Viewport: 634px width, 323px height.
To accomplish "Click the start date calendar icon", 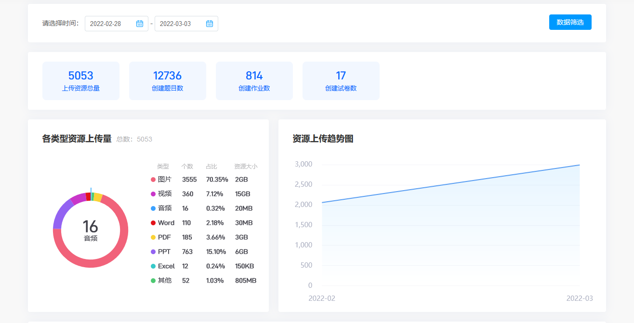I will pyautogui.click(x=140, y=24).
